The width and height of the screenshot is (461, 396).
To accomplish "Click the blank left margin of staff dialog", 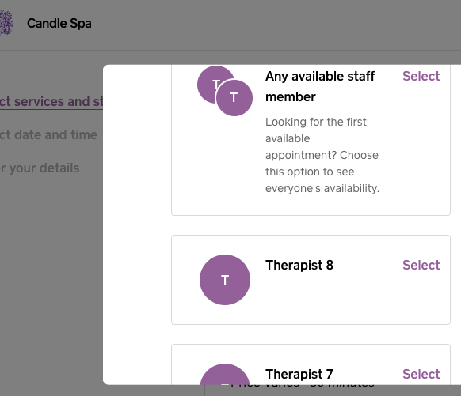I will [x=137, y=223].
